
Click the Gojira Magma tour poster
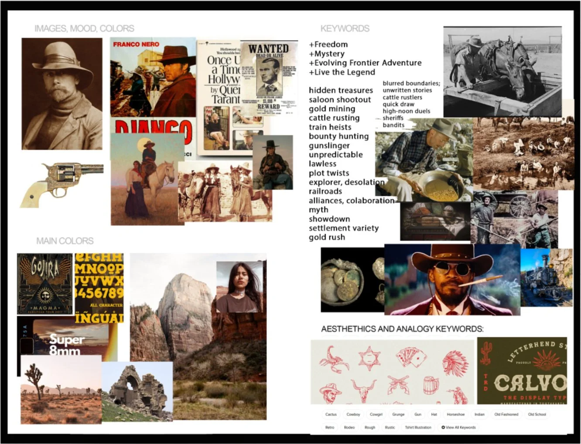pyautogui.click(x=45, y=284)
